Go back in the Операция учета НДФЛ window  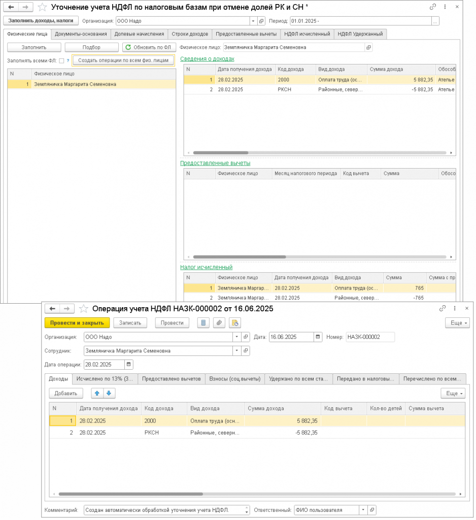[x=52, y=309]
